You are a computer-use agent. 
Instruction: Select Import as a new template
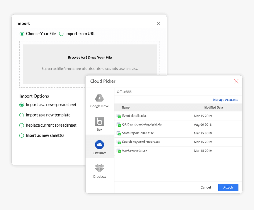point(22,115)
